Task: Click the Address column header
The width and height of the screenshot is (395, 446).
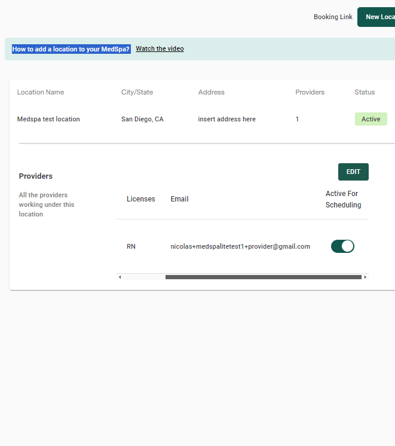Action: (212, 92)
